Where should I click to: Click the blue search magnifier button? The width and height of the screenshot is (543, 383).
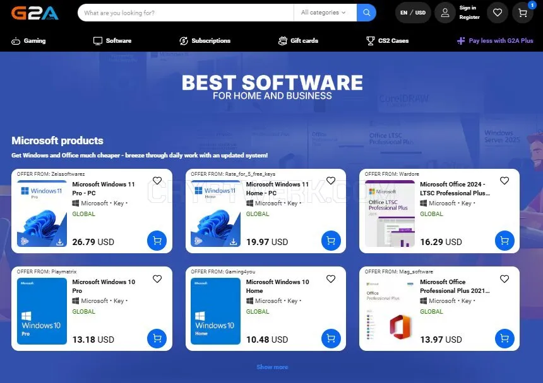click(366, 13)
